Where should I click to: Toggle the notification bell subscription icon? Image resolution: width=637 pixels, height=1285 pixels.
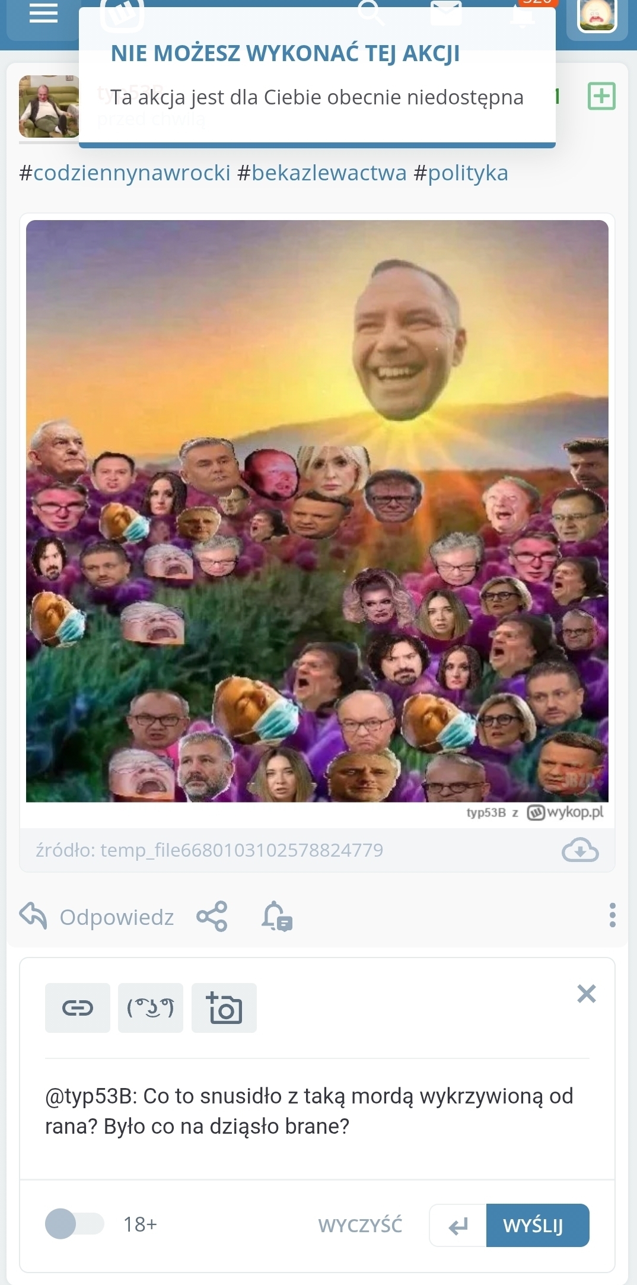click(277, 916)
